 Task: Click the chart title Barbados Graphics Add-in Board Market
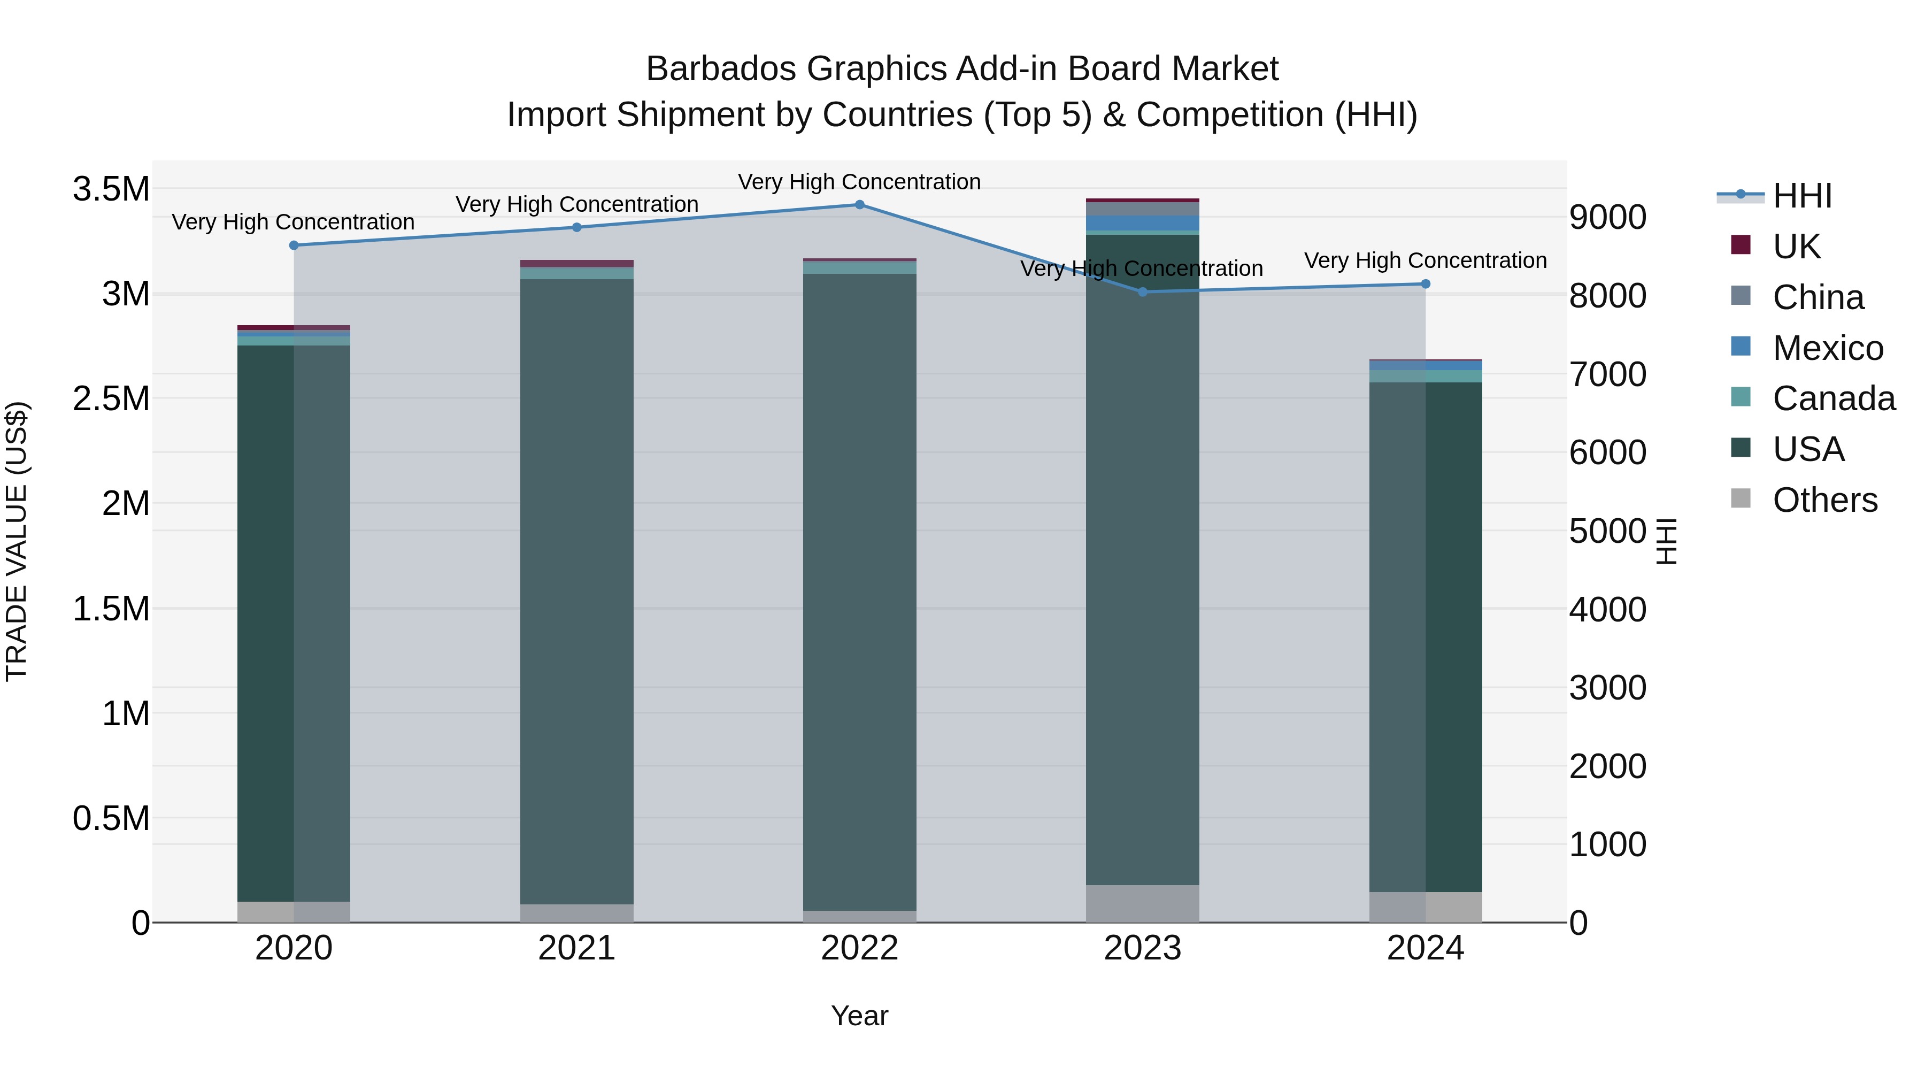962,69
